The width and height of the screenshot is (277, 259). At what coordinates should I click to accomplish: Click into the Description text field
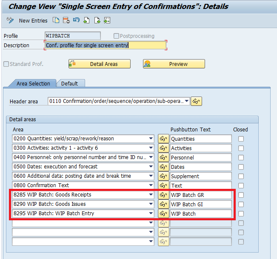(105, 45)
